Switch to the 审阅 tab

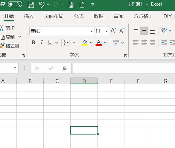point(119,16)
